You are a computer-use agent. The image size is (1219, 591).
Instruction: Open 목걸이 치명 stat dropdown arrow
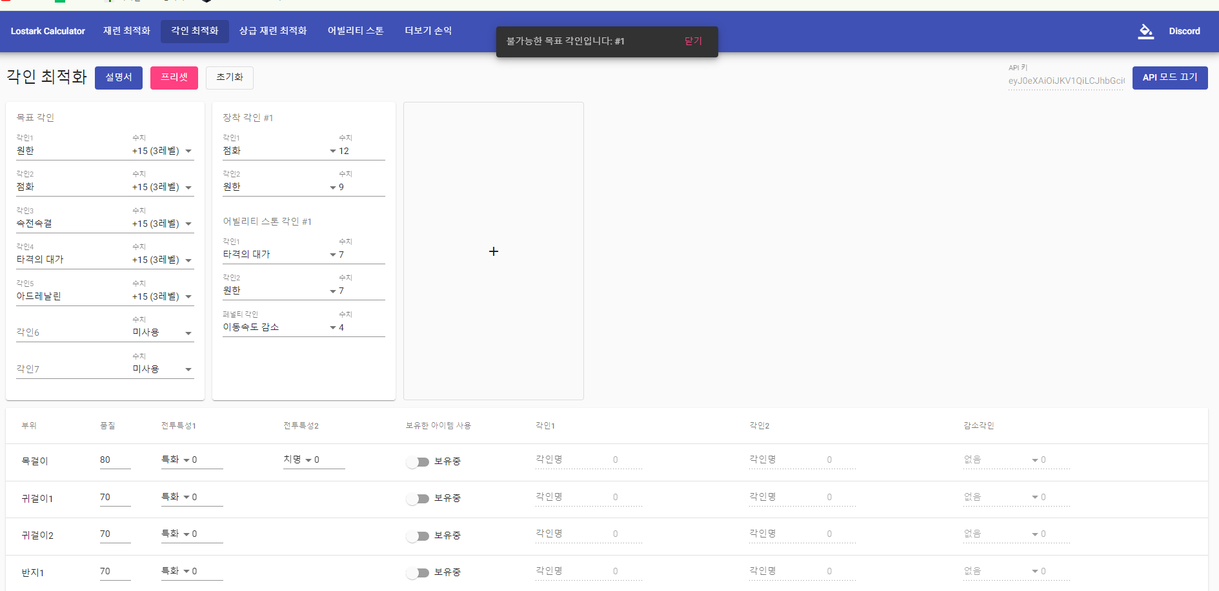pyautogui.click(x=308, y=460)
